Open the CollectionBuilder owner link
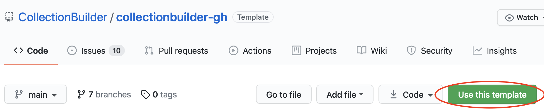This screenshot has width=544, height=110. [63, 17]
